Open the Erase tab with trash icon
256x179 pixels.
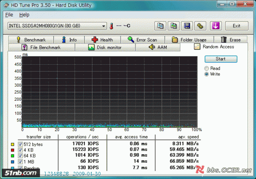tap(230, 40)
